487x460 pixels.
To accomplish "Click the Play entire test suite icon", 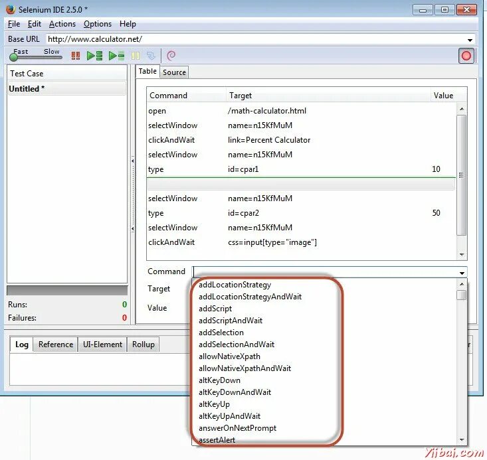I will pos(95,56).
